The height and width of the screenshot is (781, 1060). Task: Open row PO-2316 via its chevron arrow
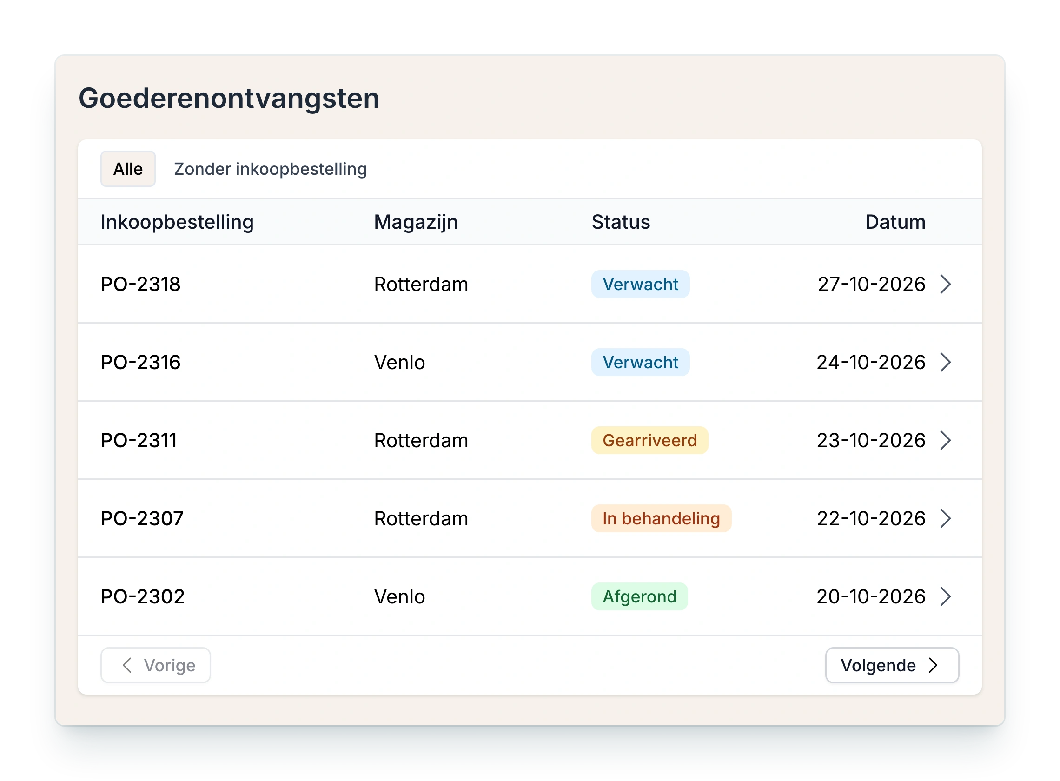945,362
